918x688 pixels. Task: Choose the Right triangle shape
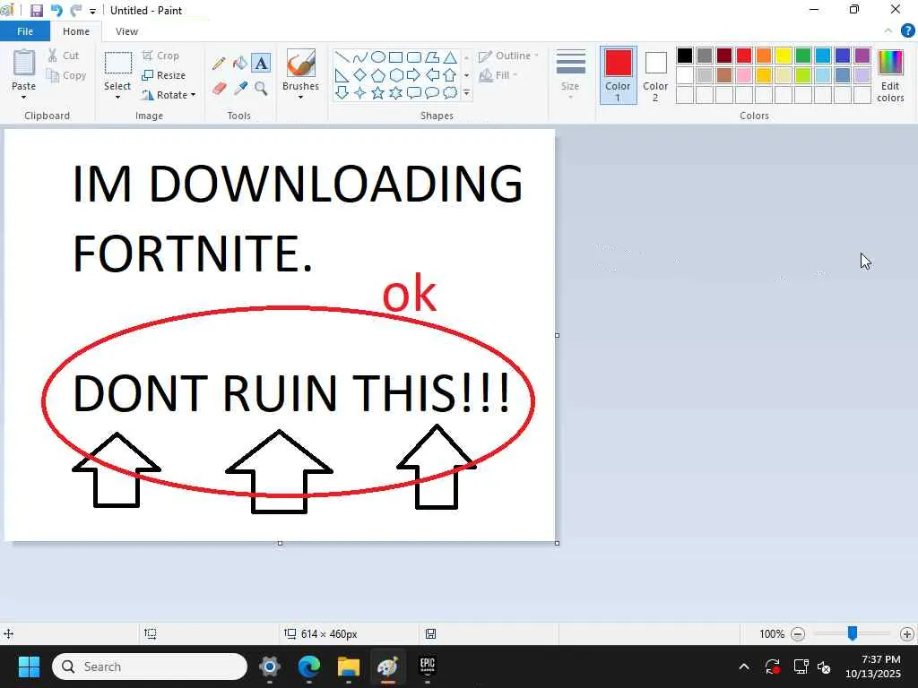coord(342,75)
